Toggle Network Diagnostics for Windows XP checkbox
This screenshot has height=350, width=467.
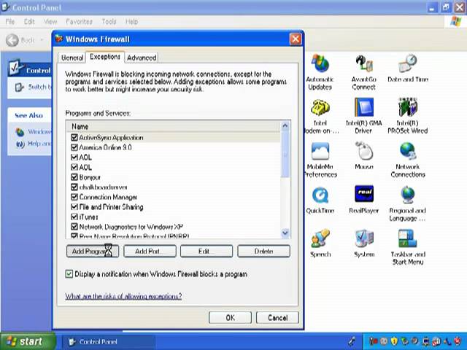[74, 227]
